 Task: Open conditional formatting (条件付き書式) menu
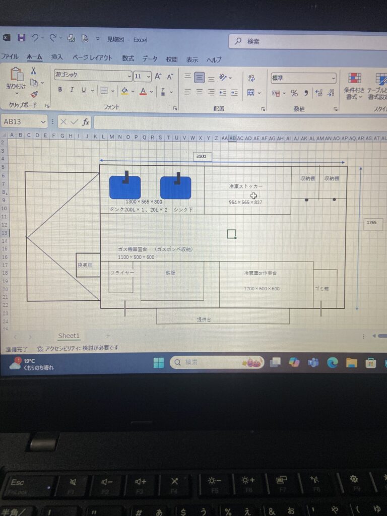coord(354,86)
